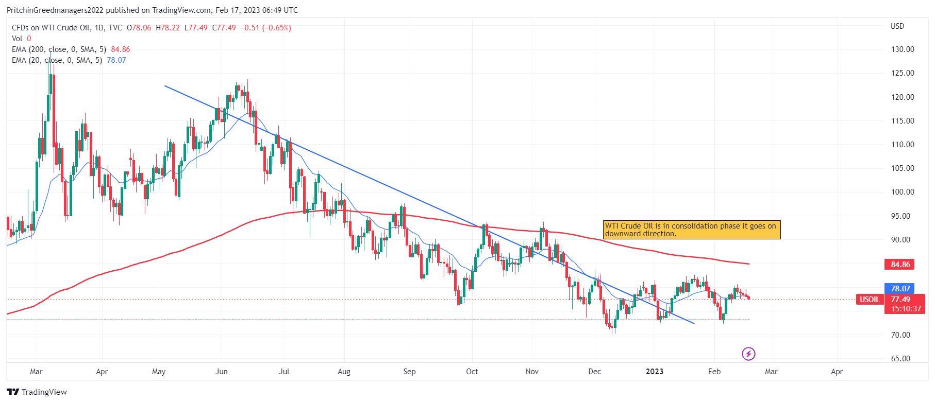Click the 77.49 current price tag
The image size is (935, 403).
coord(900,299)
